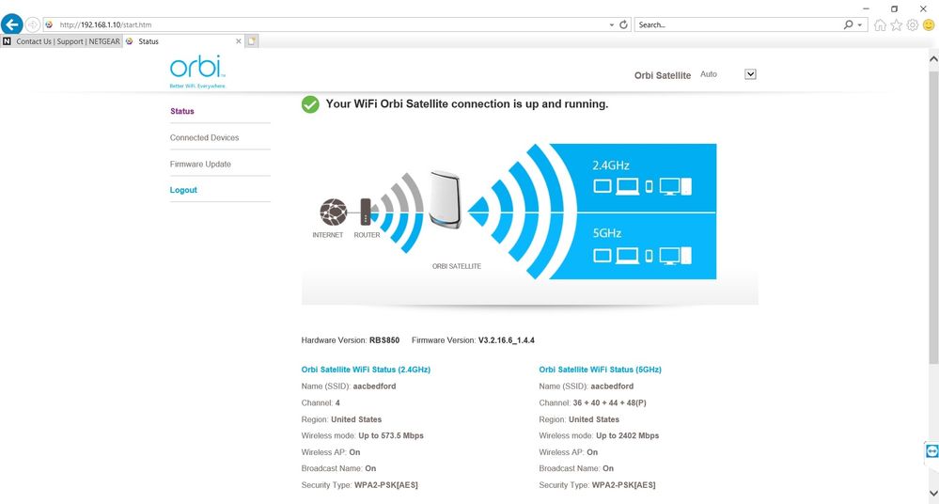Click the favorites star icon

(x=896, y=25)
